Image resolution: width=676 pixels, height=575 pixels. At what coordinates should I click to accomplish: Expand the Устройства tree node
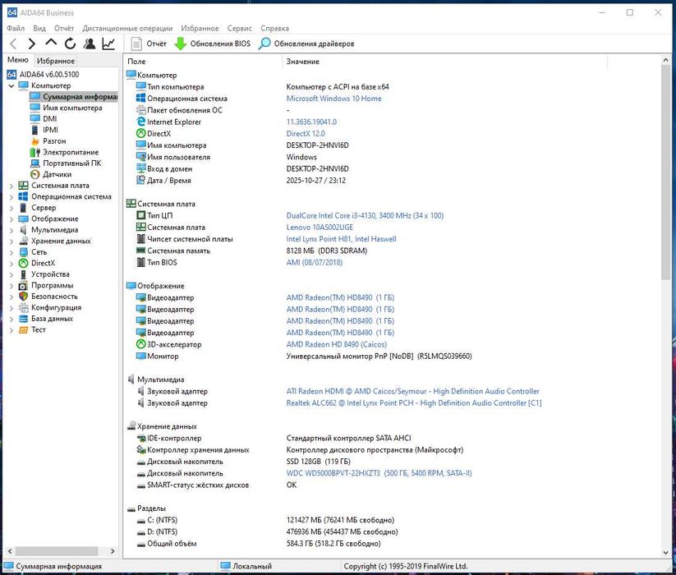click(x=11, y=274)
